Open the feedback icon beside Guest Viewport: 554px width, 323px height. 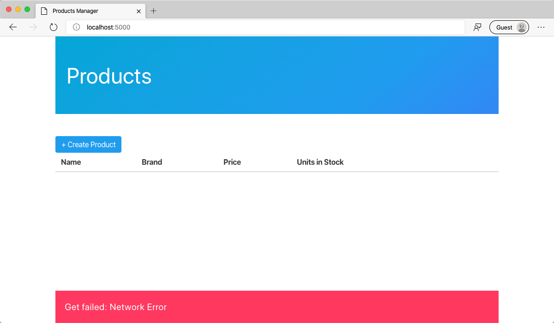pyautogui.click(x=477, y=27)
